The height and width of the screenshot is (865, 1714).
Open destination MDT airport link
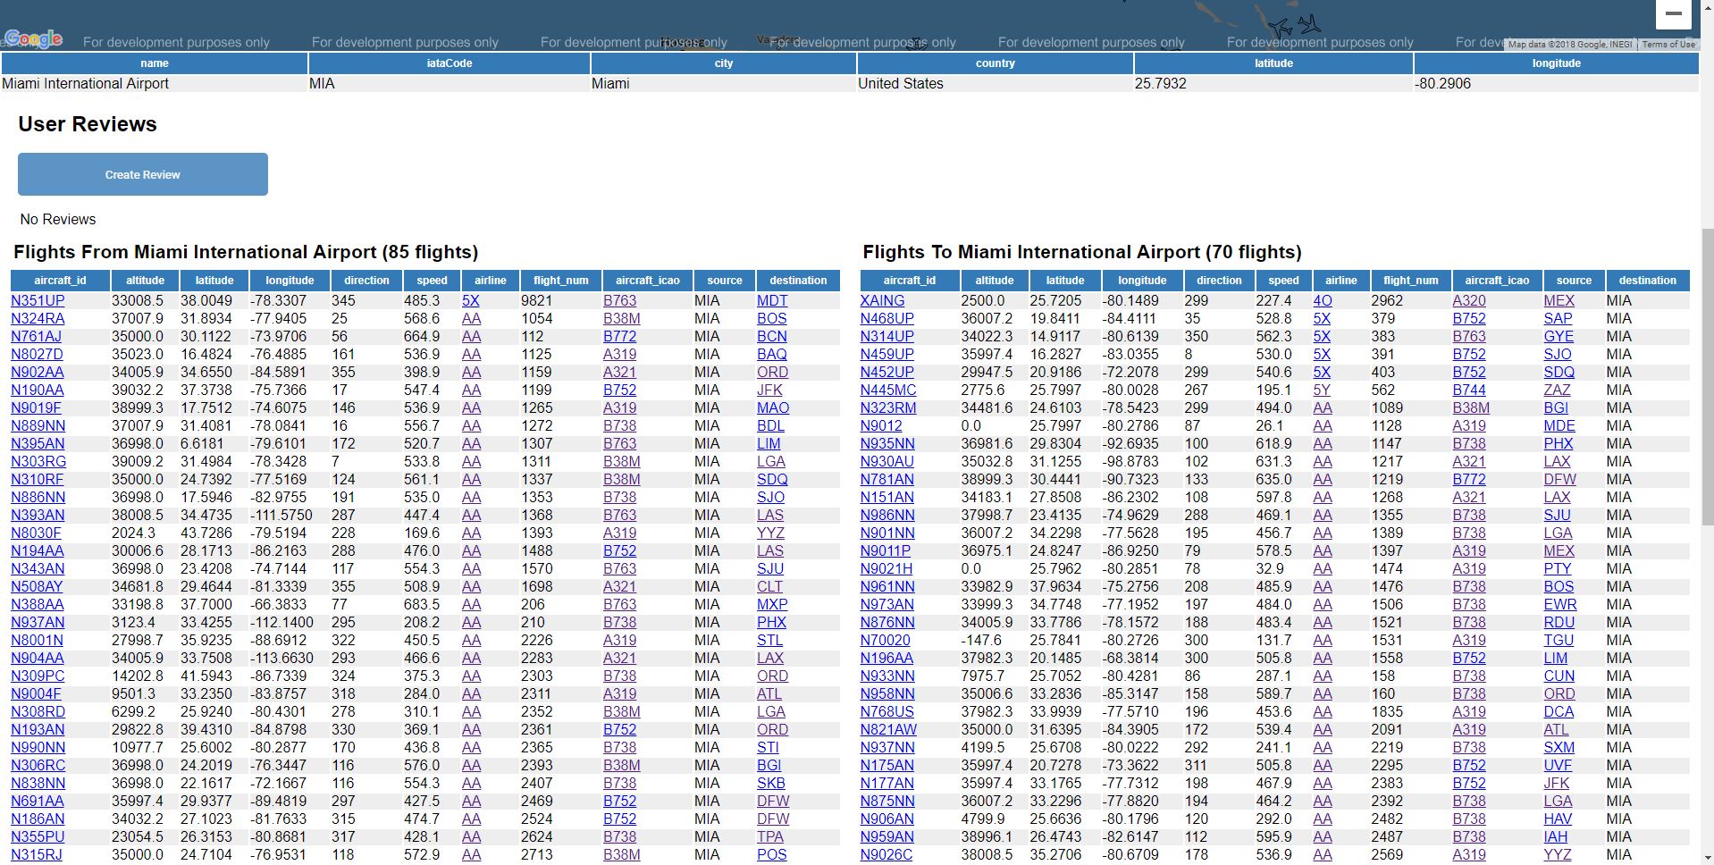[x=772, y=301]
